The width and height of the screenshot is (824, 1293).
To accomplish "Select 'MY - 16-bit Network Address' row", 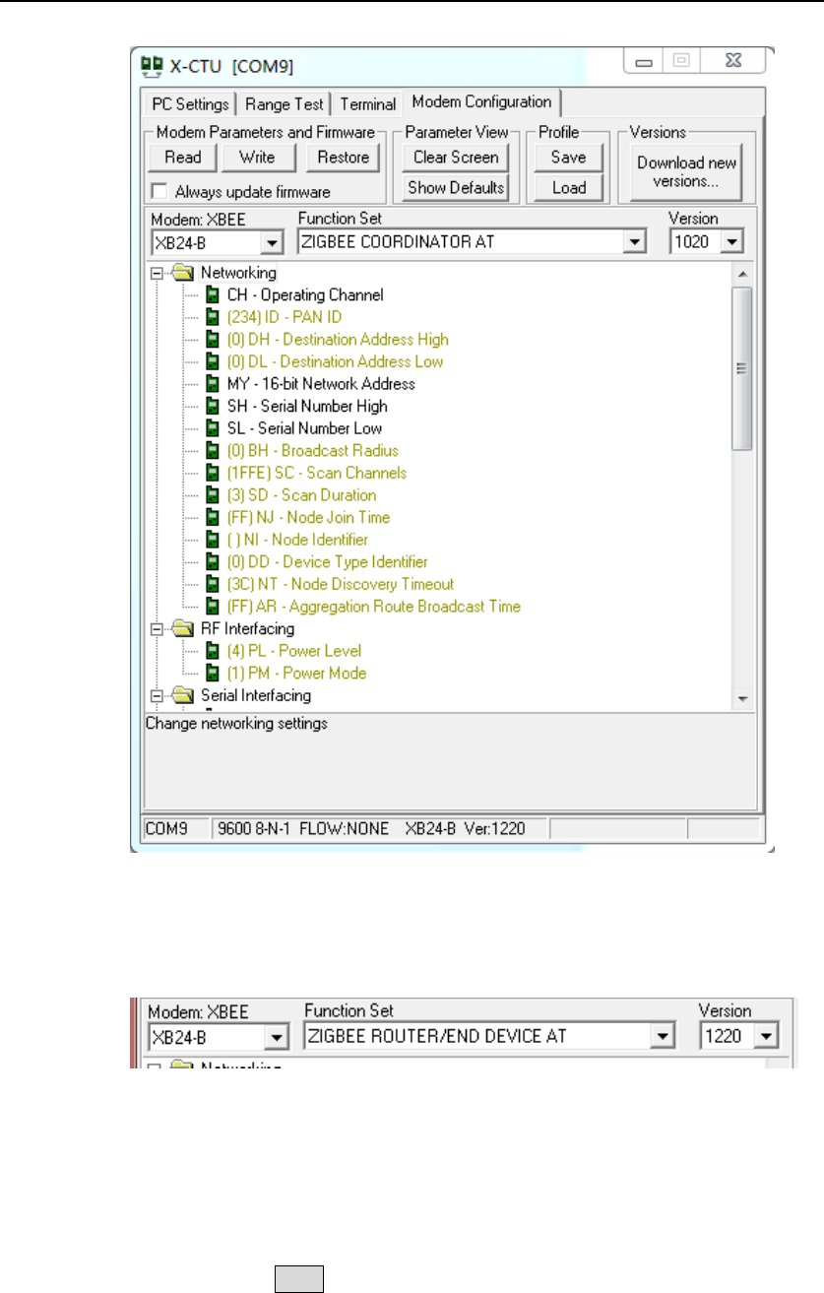I will pos(321,384).
